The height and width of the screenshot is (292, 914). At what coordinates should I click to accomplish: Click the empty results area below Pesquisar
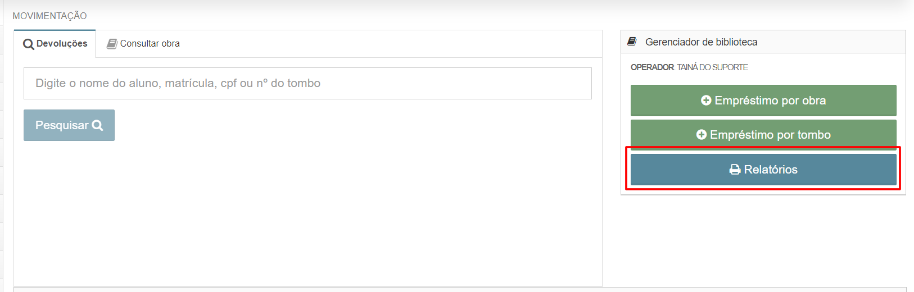pos(307,213)
